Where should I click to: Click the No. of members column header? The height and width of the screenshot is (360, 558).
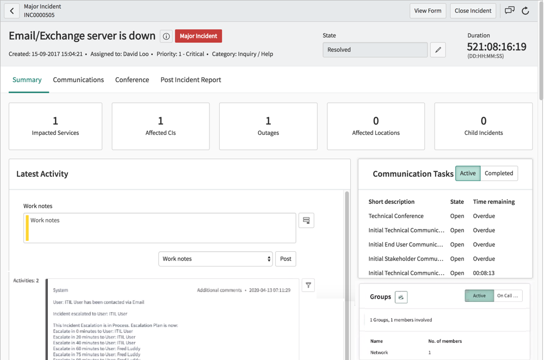coord(445,341)
